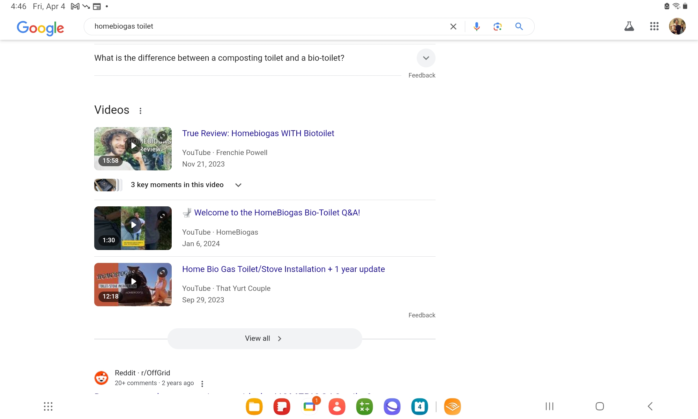Clear the search box text
The height and width of the screenshot is (419, 698).
coord(453,27)
